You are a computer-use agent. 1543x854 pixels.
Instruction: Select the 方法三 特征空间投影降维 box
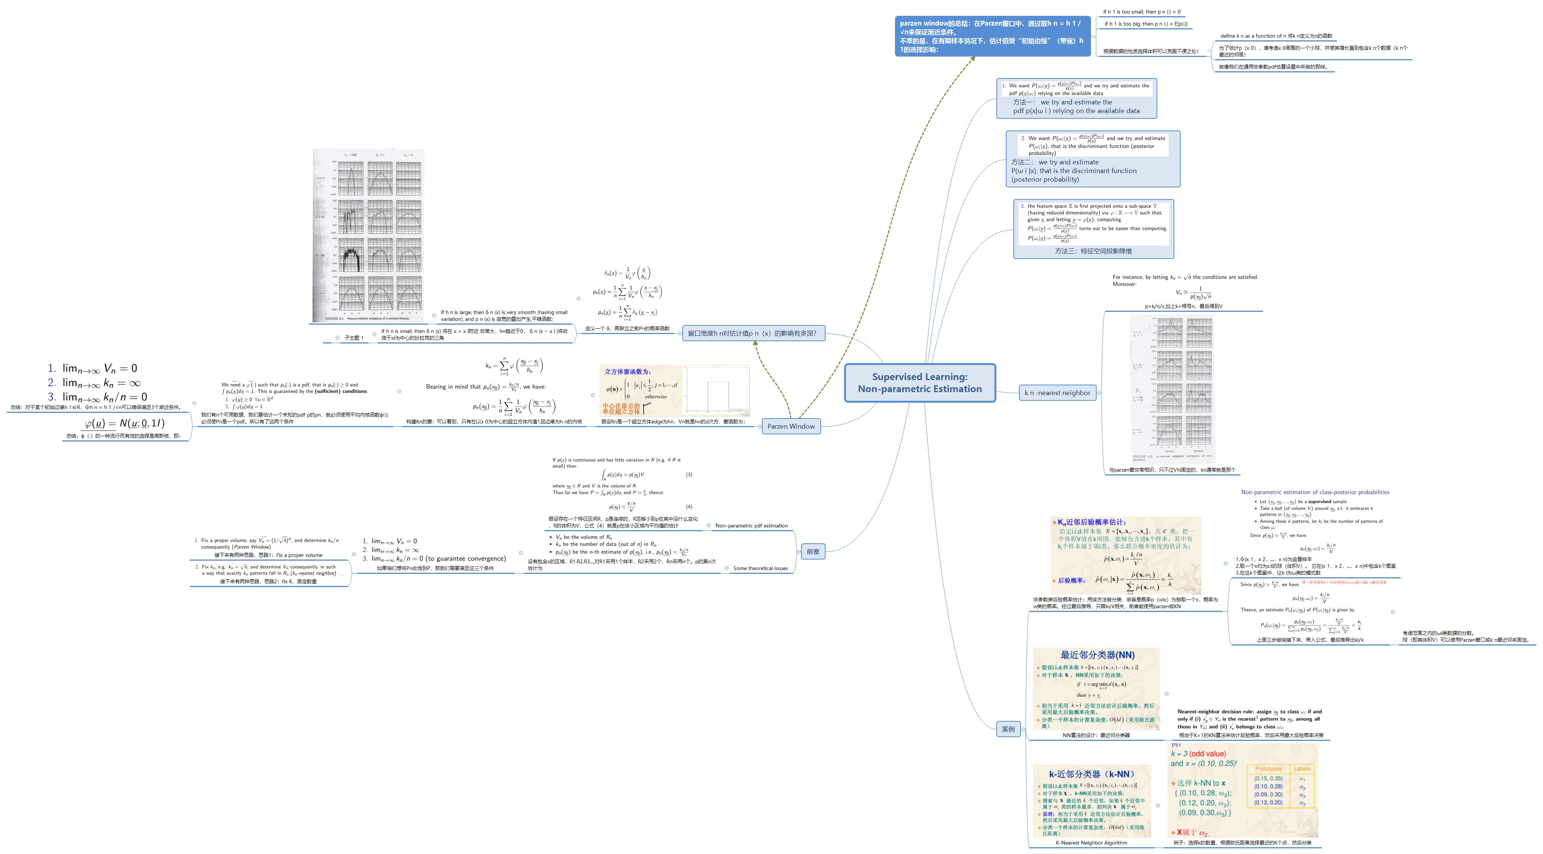click(x=1093, y=229)
